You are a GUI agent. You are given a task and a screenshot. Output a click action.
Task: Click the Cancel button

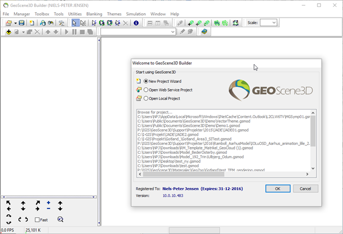pos(305,189)
